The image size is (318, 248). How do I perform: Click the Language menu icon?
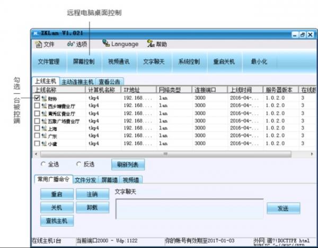tap(106, 44)
